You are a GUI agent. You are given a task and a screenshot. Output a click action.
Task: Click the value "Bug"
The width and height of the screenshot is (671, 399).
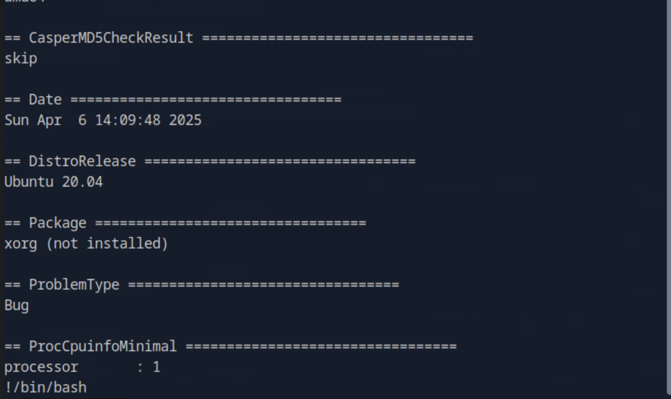coord(16,305)
